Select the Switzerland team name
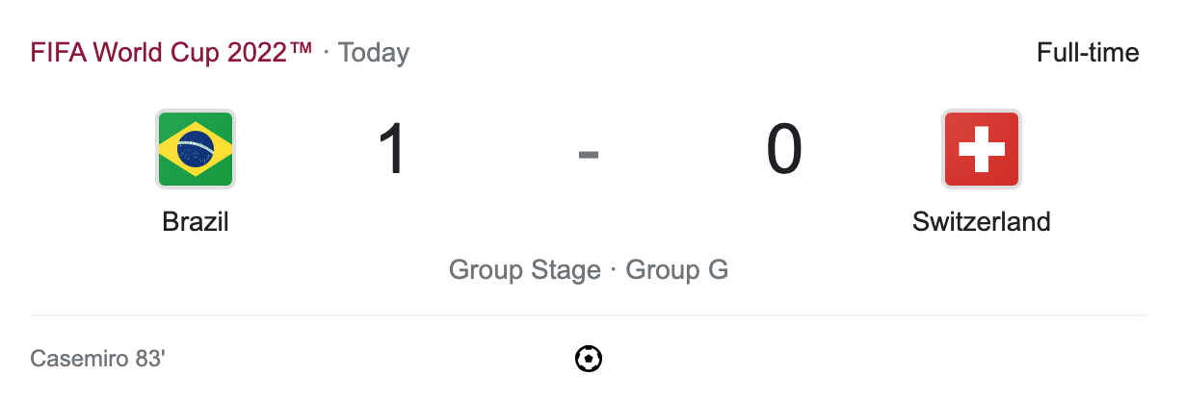This screenshot has height=401, width=1185. point(981,222)
